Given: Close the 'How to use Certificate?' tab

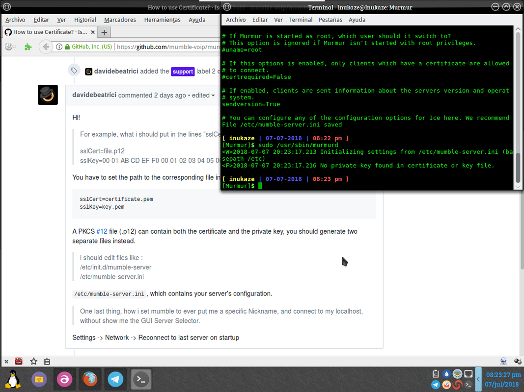Looking at the screenshot, I should (x=93, y=32).
